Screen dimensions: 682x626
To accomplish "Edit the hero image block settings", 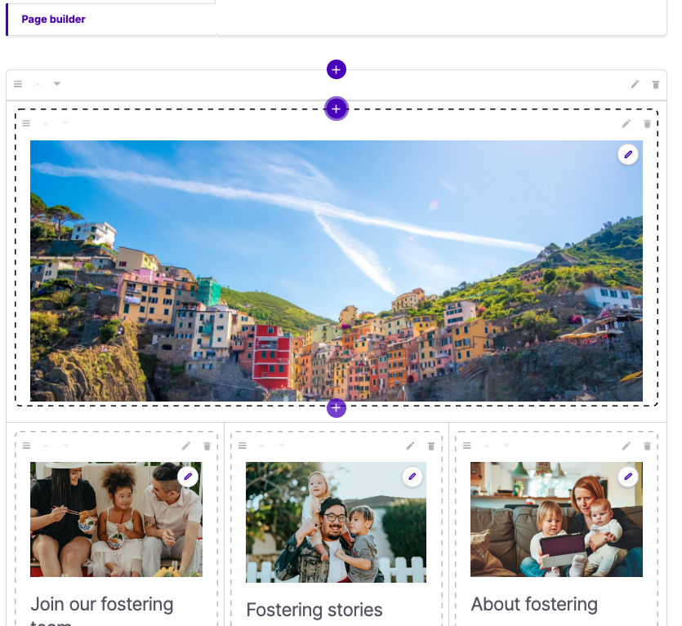I will point(626,123).
